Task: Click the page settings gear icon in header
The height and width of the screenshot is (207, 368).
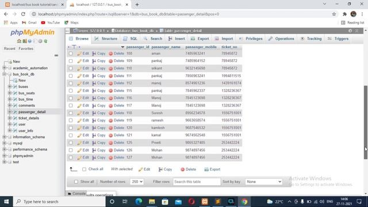Action: (350, 30)
